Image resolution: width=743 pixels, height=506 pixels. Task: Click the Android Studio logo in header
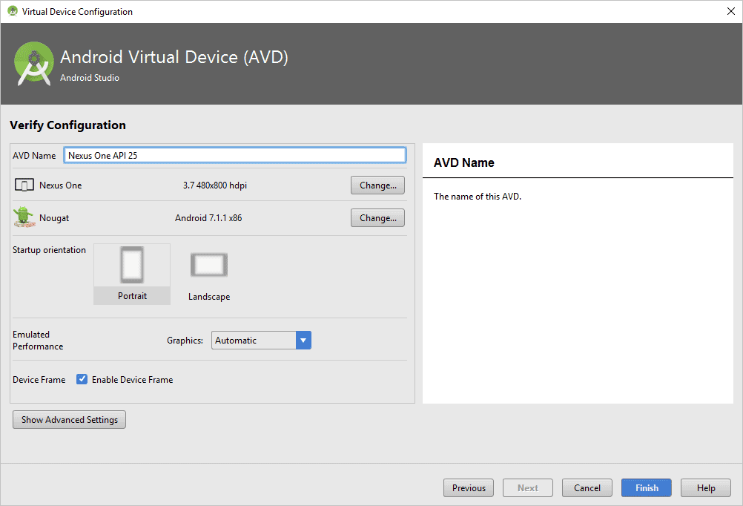click(x=34, y=63)
